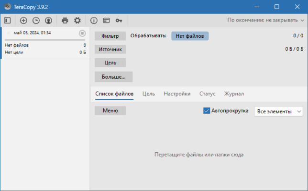Open the Меню button

coord(110,111)
